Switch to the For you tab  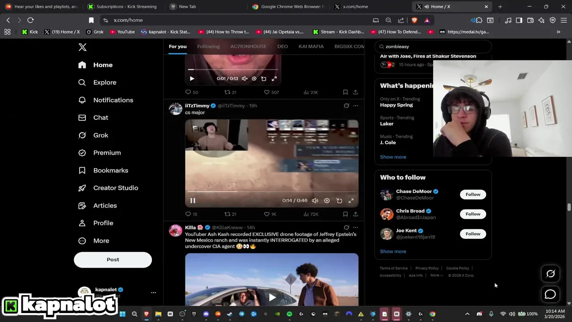pos(177,47)
